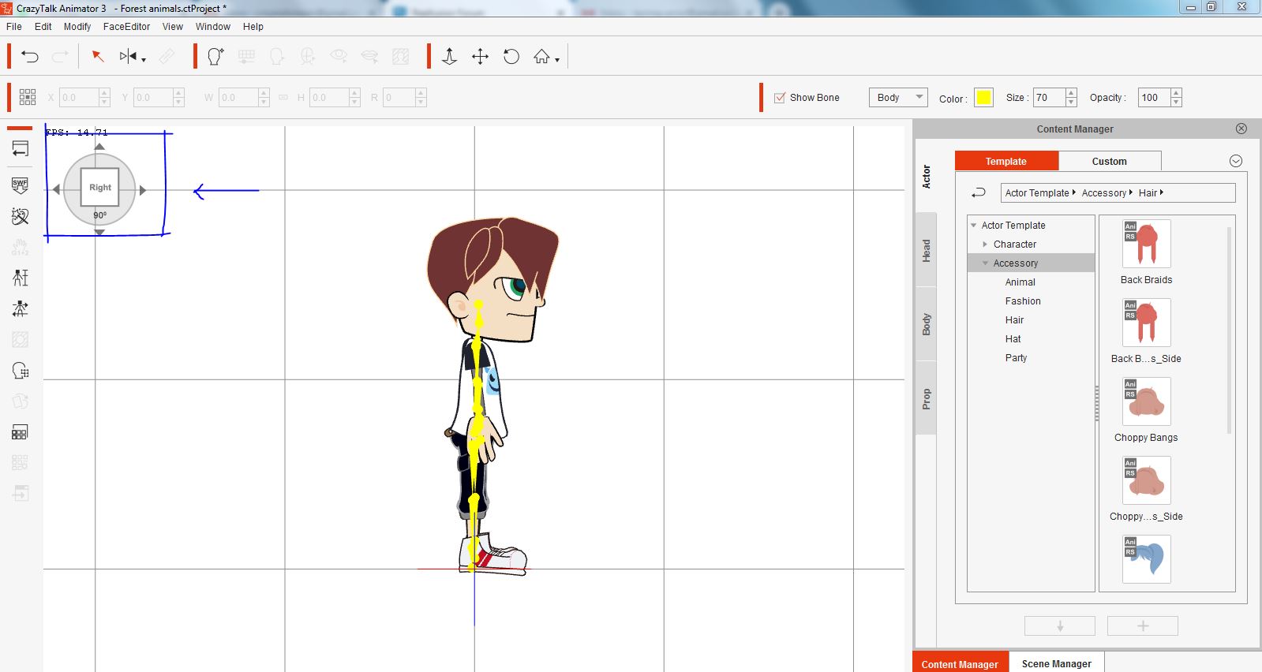Open the Home view dropdown arrow

557,60
